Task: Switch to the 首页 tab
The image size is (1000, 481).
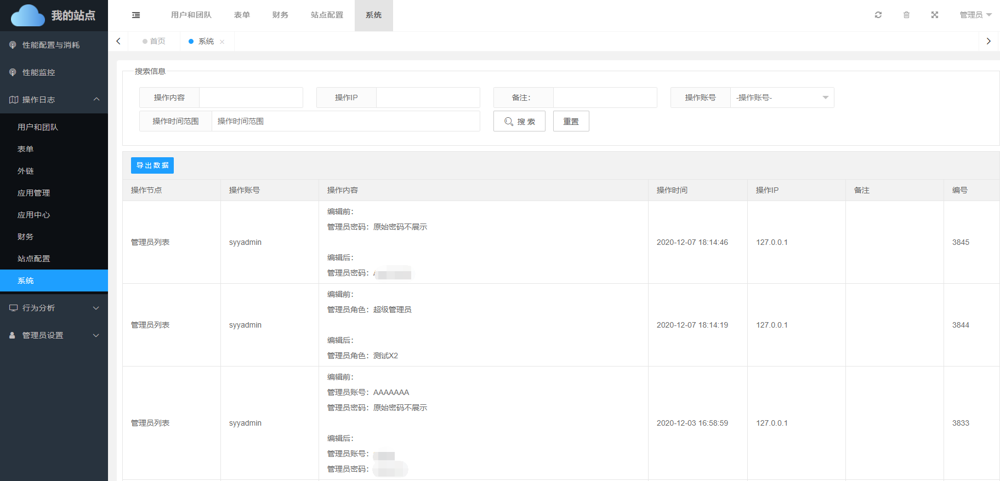Action: pos(154,41)
